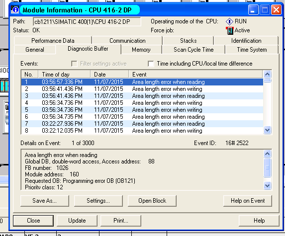This screenshot has height=236, width=285.
Task: Open the Time System tab
Action: point(252,50)
